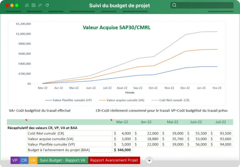Click Coût Réel cumulé (CR) legend entry
Viewport: 240px width, 167px height.
[x=170, y=100]
